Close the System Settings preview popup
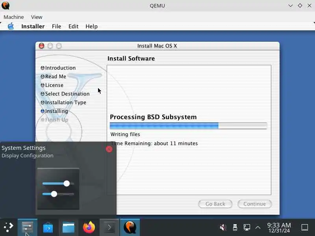 point(109,149)
